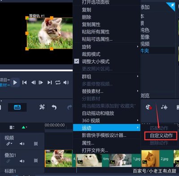179x176 pixels.
Task: Select 匹配动作 in the 运动 submenu
Action: [x=159, y=128]
